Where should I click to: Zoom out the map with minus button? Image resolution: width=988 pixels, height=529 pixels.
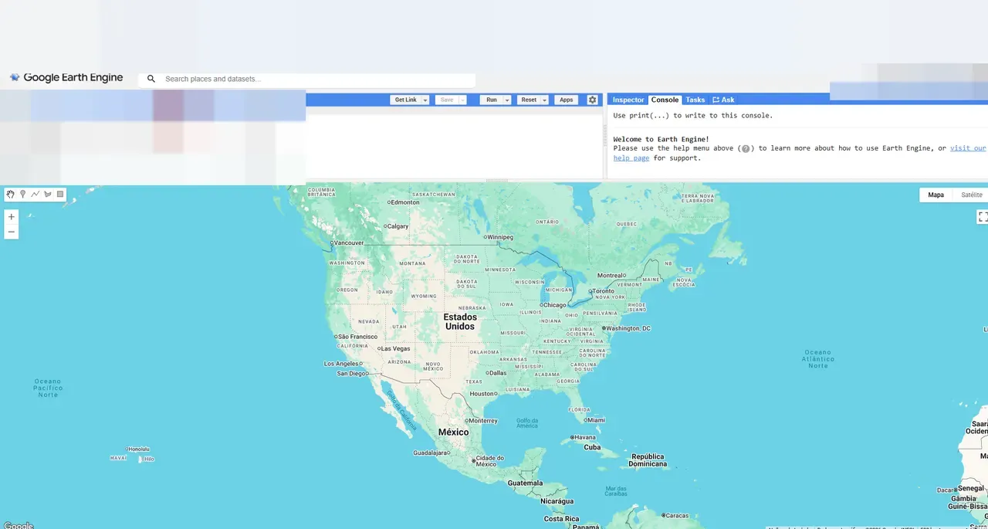click(x=11, y=232)
